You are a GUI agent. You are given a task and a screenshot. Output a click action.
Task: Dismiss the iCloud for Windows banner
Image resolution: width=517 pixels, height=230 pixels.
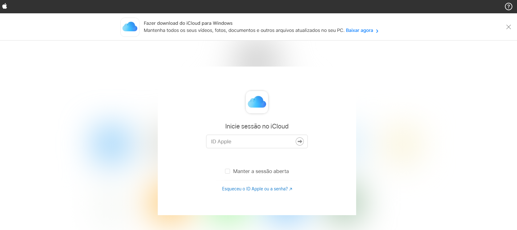tap(508, 27)
